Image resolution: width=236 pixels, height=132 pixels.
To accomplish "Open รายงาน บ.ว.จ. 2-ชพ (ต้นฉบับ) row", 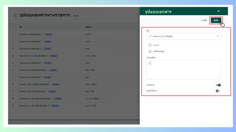I will 32,56.
